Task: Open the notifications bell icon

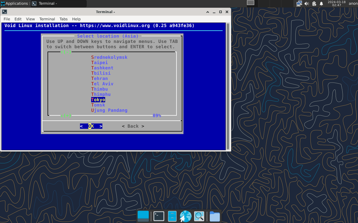Action: pyautogui.click(x=321, y=4)
